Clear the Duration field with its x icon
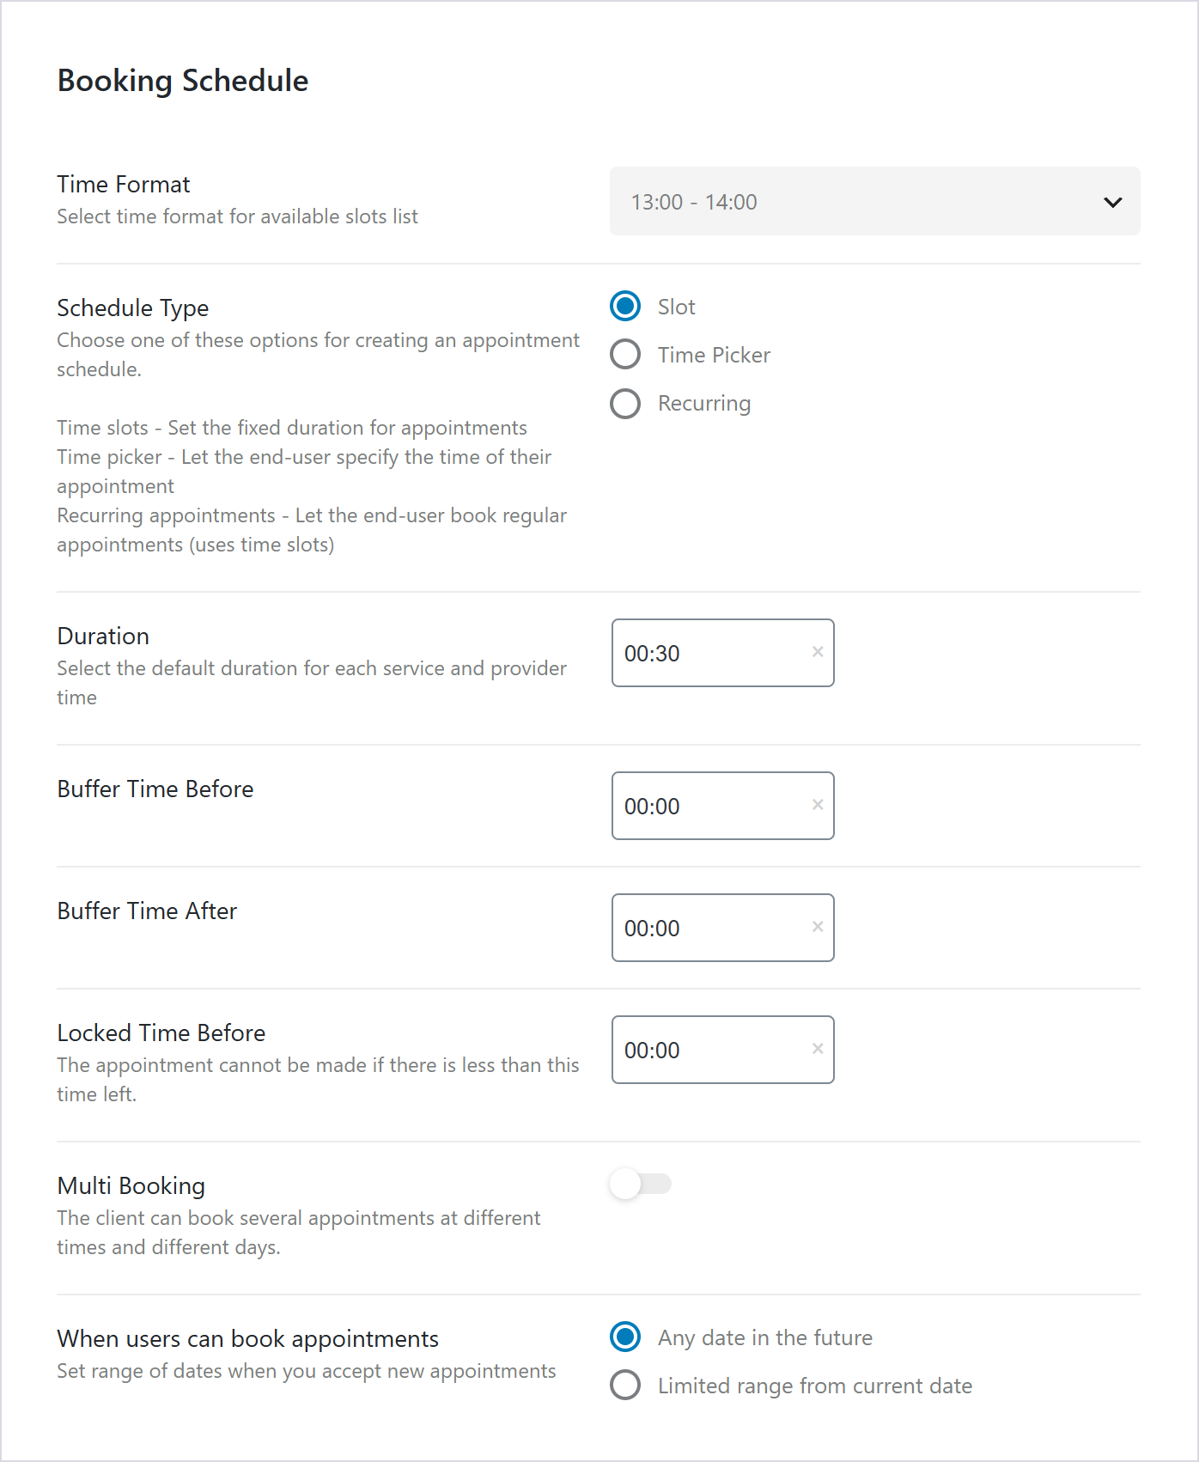1199x1462 pixels. (818, 652)
